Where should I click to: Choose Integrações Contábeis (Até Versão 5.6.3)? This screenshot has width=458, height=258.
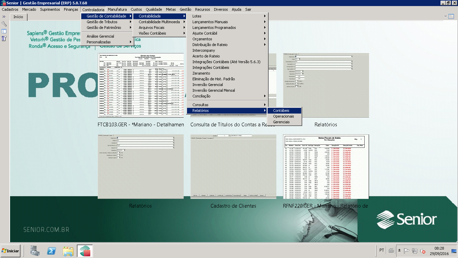pos(227,62)
